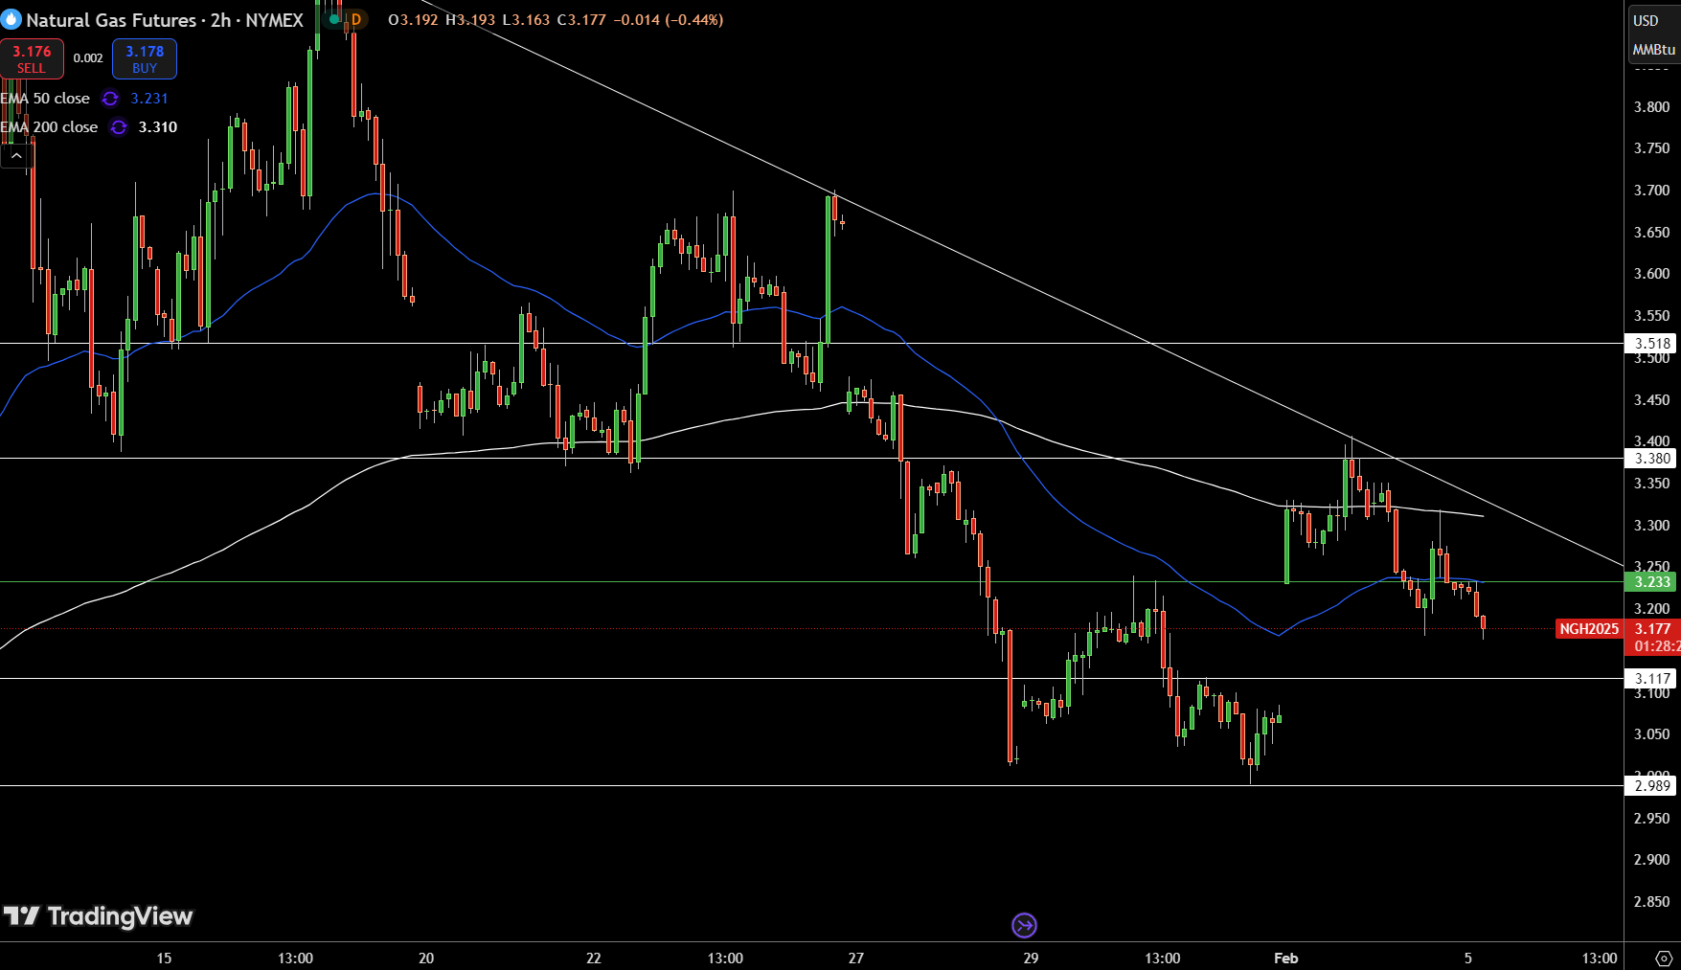Click the -0.014 (-0.44%) change value
This screenshot has height=970, width=1681.
[669, 19]
